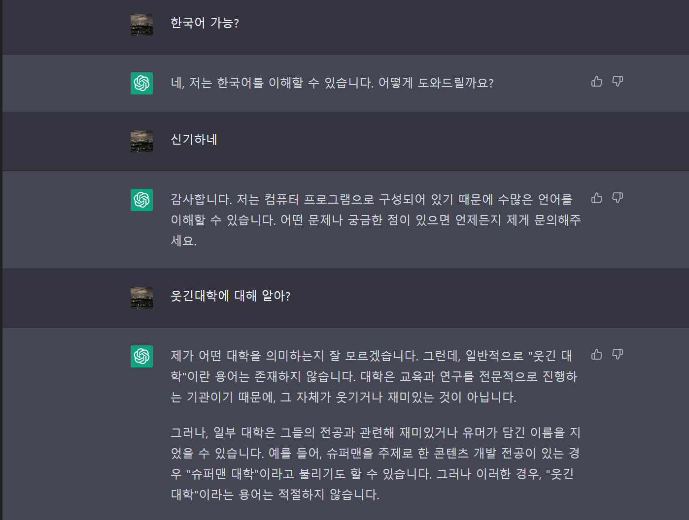Click user avatar beside 웃긴대학에 대해 알아?
Screen dimensions: 689x520
[141, 298]
